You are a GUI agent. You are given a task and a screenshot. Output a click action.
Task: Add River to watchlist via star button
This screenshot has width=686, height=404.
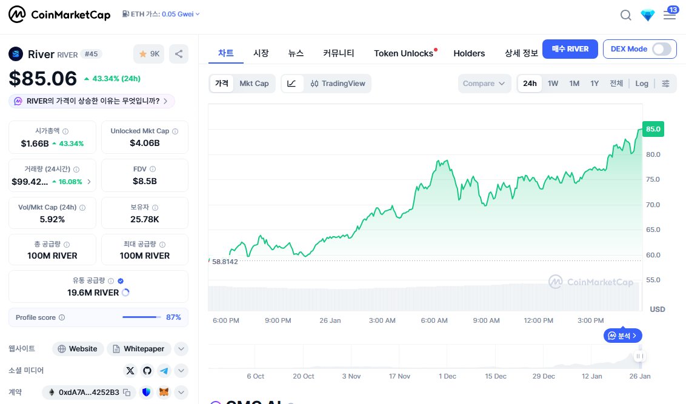coord(148,54)
